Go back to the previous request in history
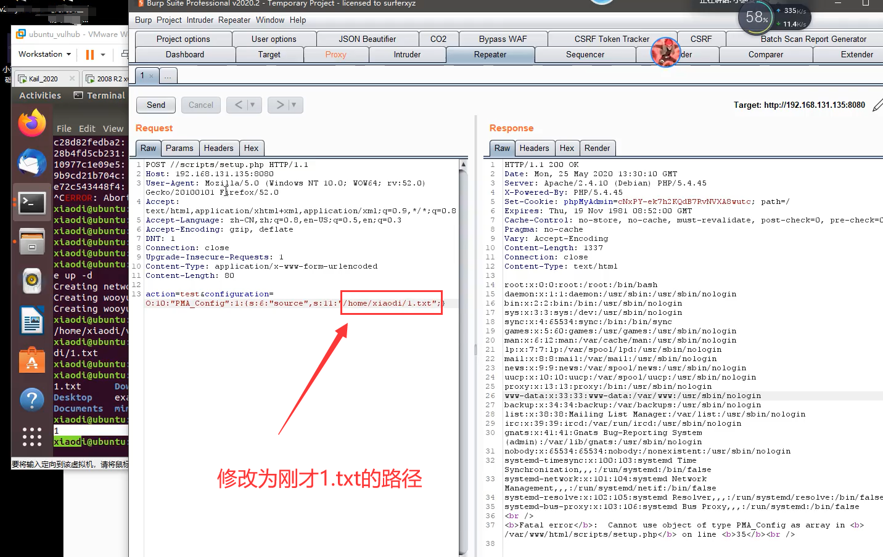Viewport: 883px width, 557px height. [238, 105]
